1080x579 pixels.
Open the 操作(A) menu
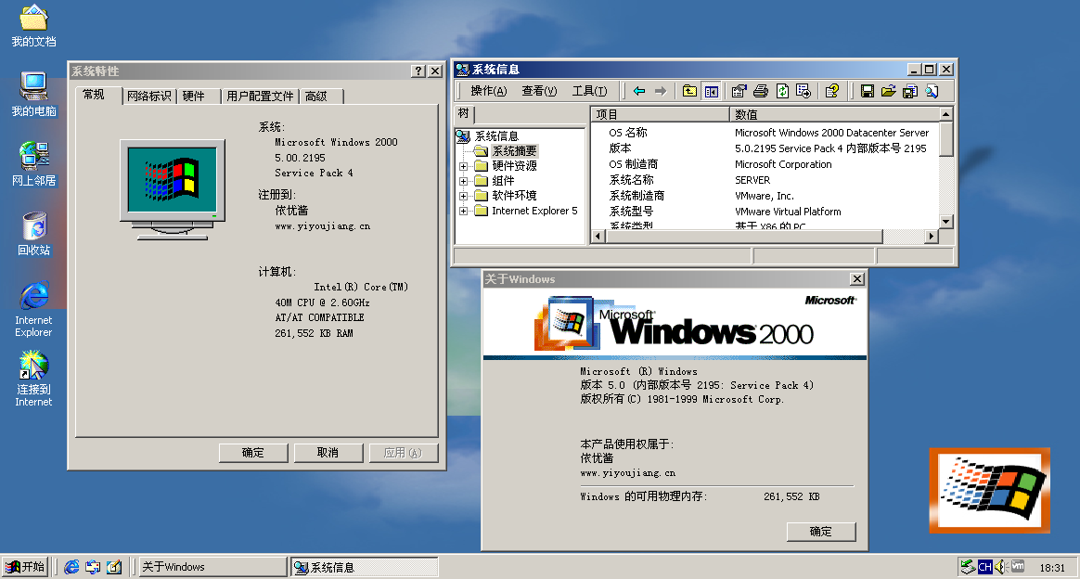click(488, 91)
